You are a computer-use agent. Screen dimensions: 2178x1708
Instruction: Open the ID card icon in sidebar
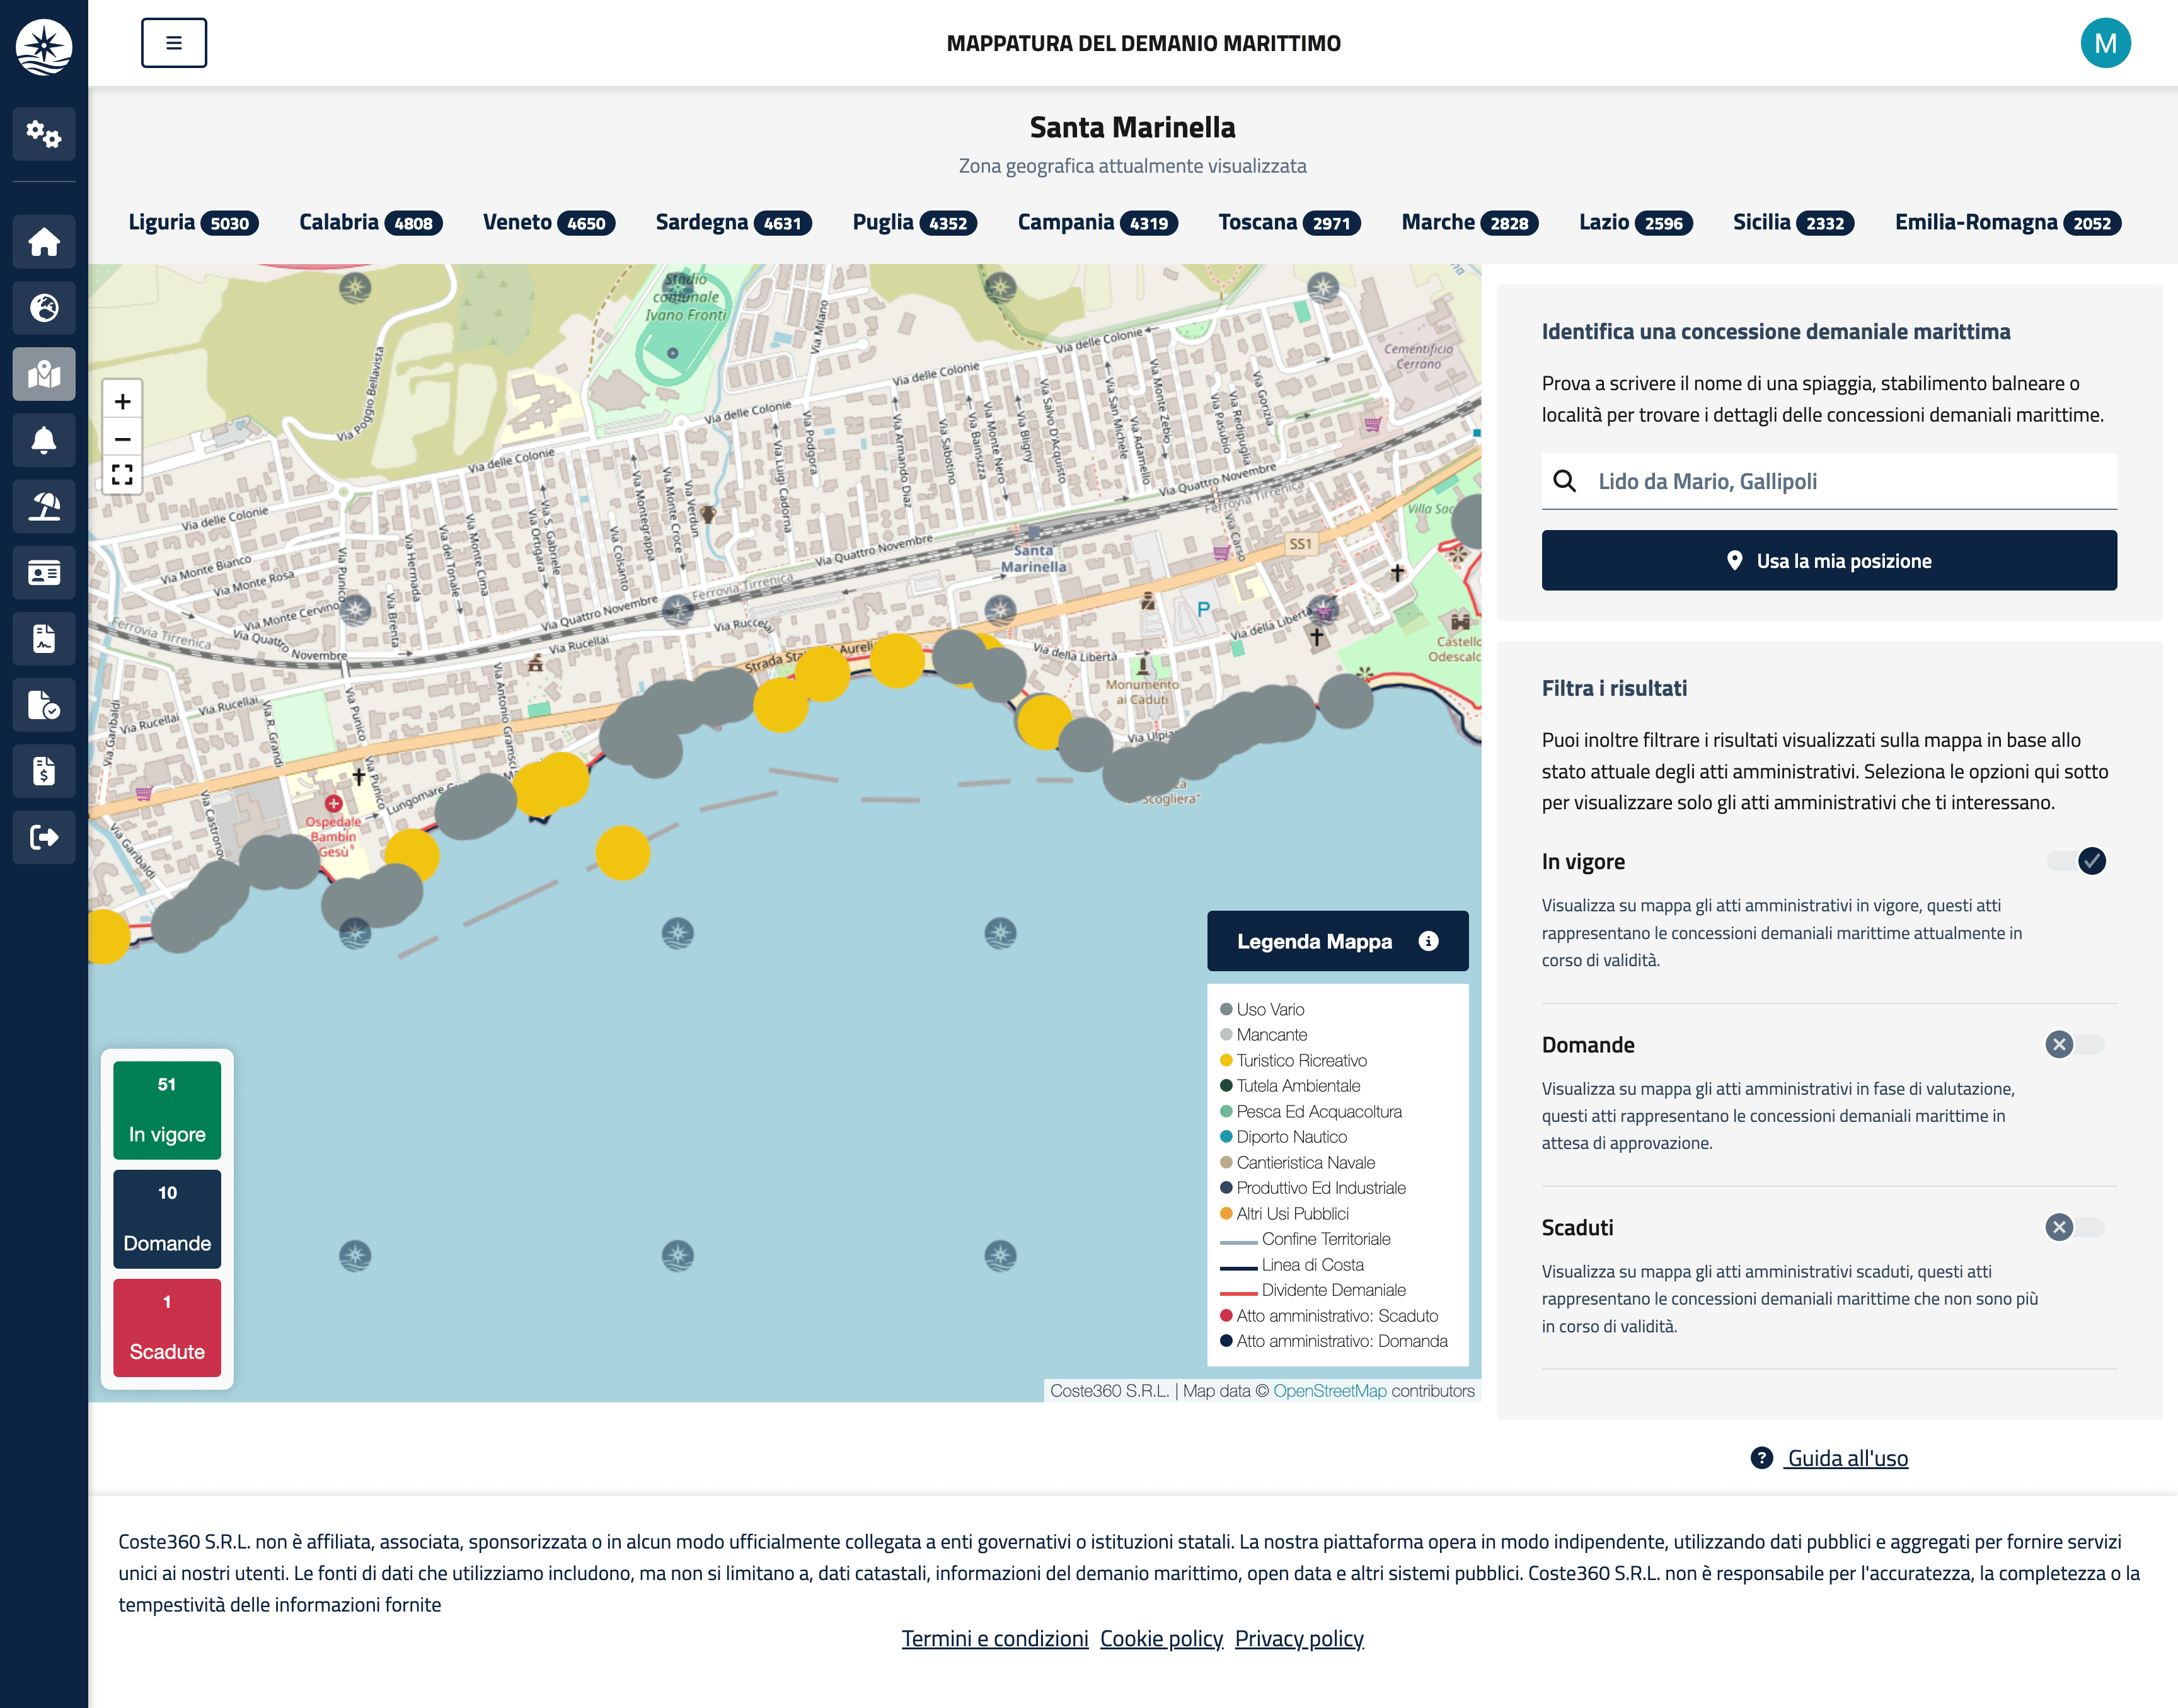(x=44, y=572)
